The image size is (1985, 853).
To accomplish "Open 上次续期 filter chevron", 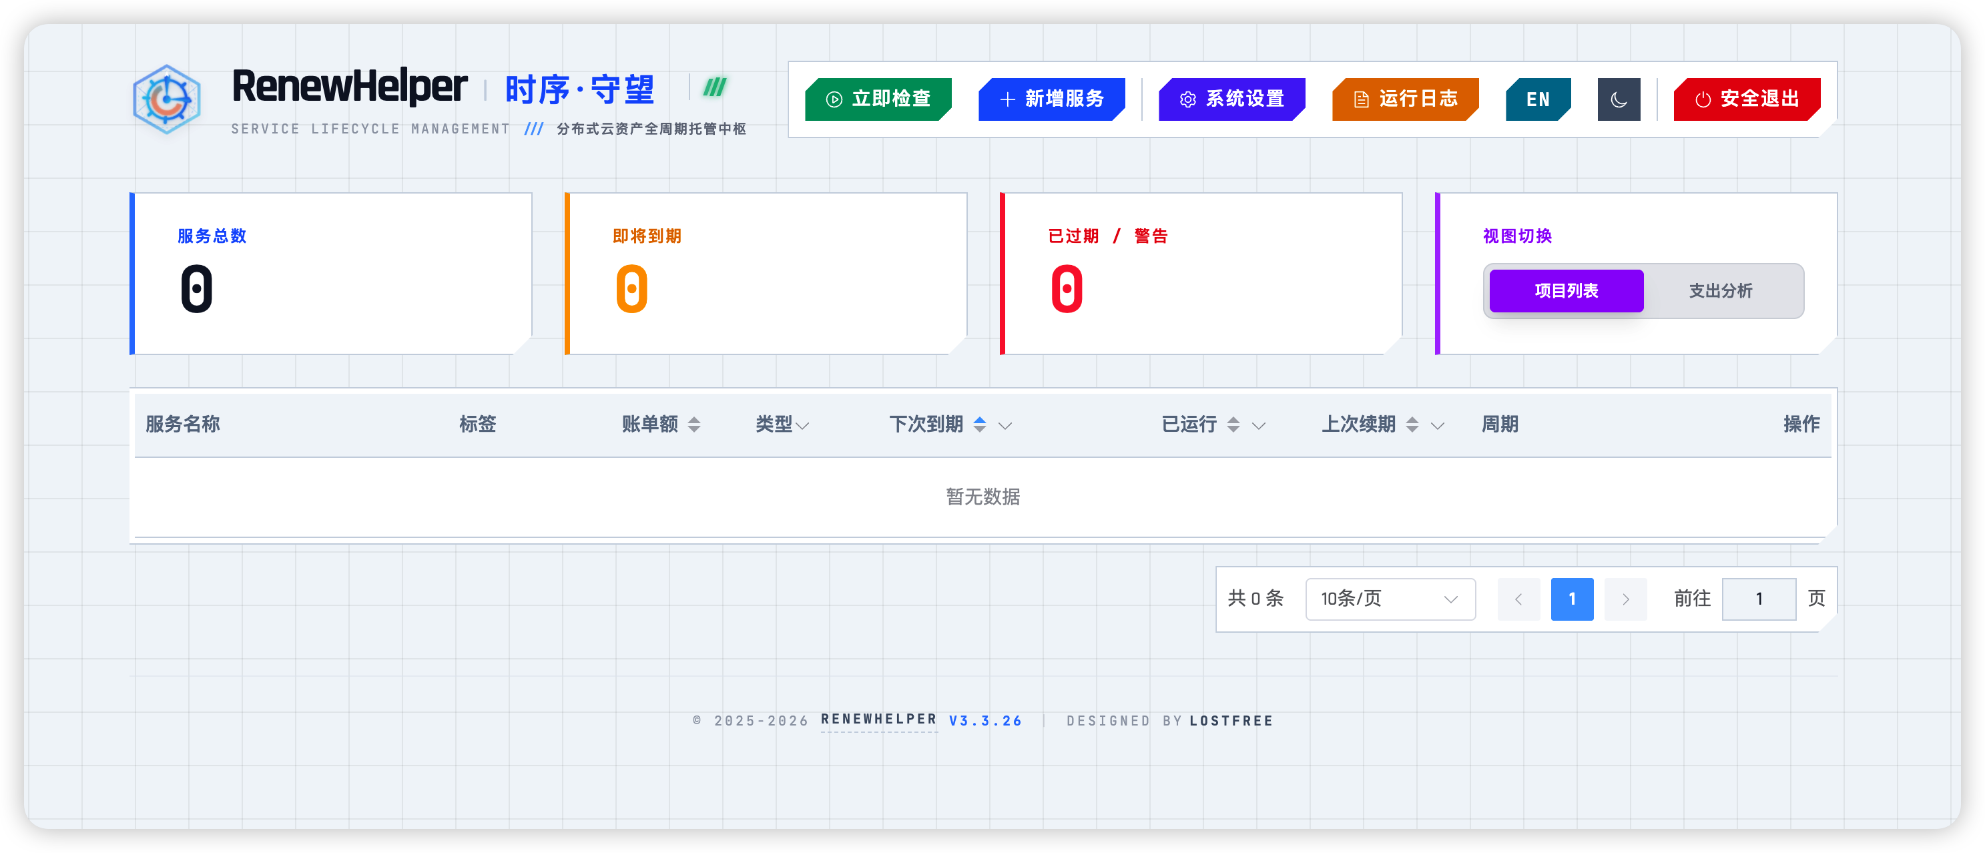I will (x=1437, y=425).
